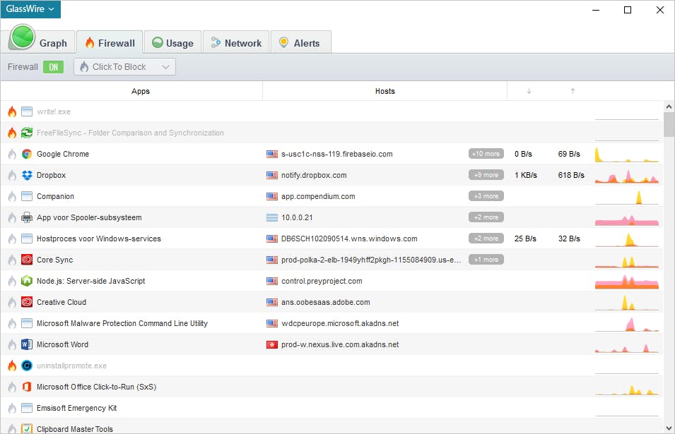Unblock FreeFileSync via its flame icon

(12, 133)
